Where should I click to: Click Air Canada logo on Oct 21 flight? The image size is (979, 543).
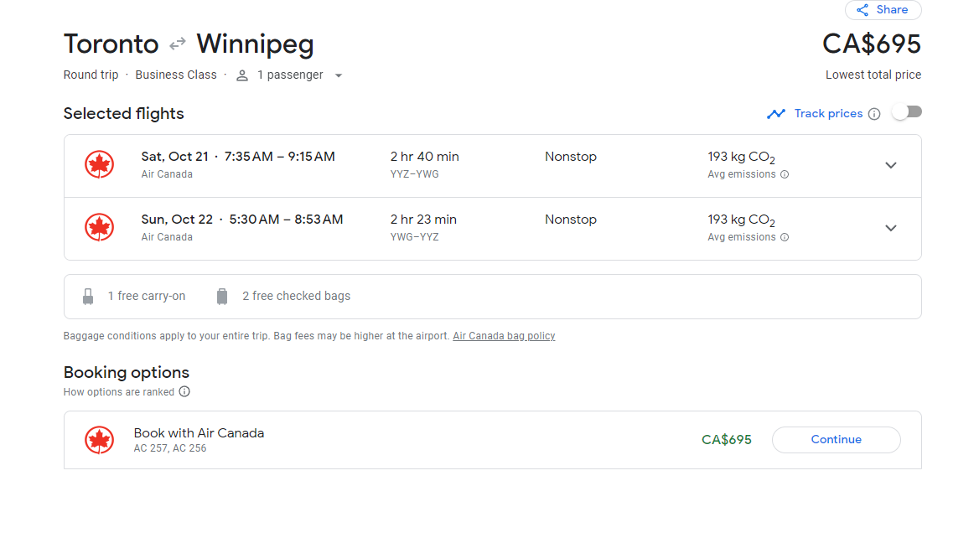99,165
